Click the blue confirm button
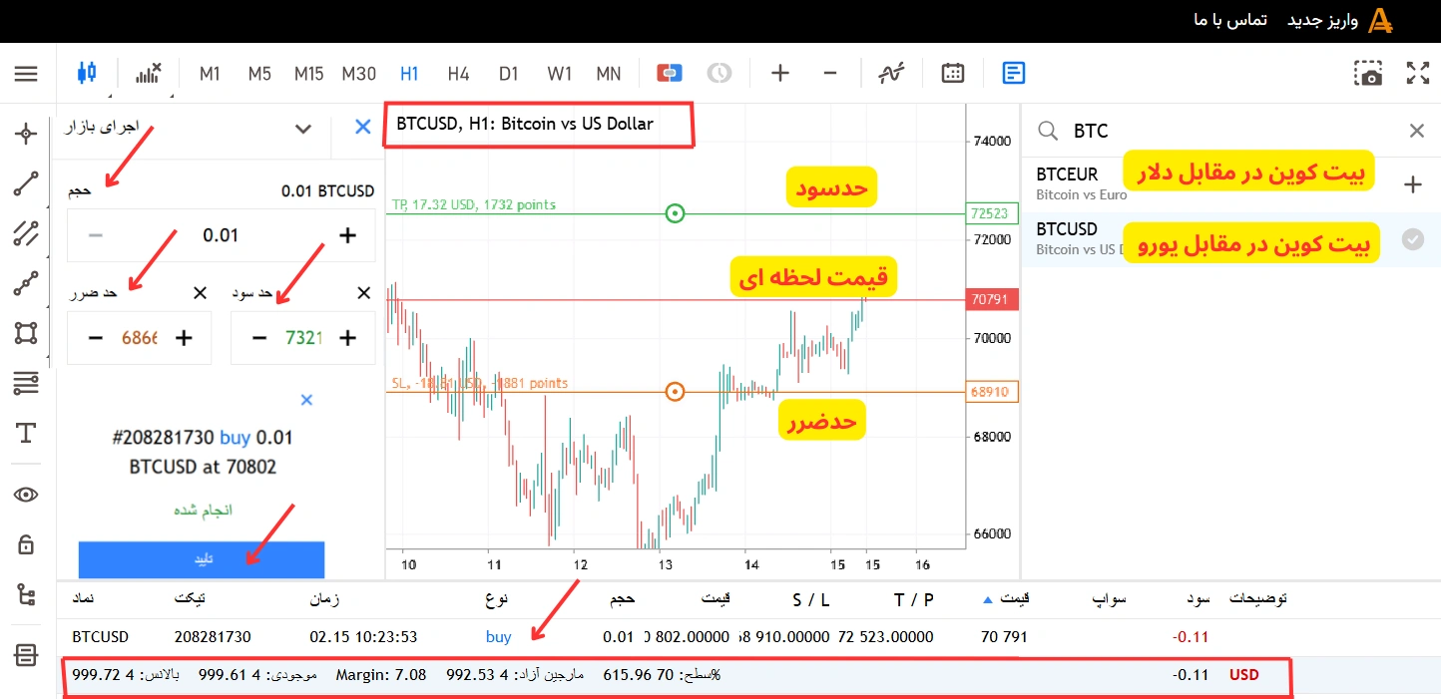 202,559
